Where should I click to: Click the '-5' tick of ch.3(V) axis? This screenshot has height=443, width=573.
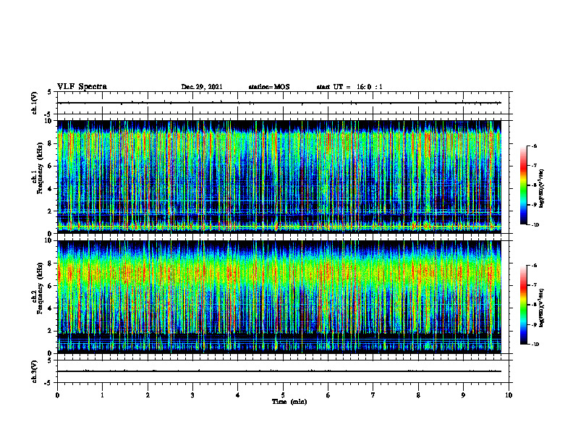point(48,383)
